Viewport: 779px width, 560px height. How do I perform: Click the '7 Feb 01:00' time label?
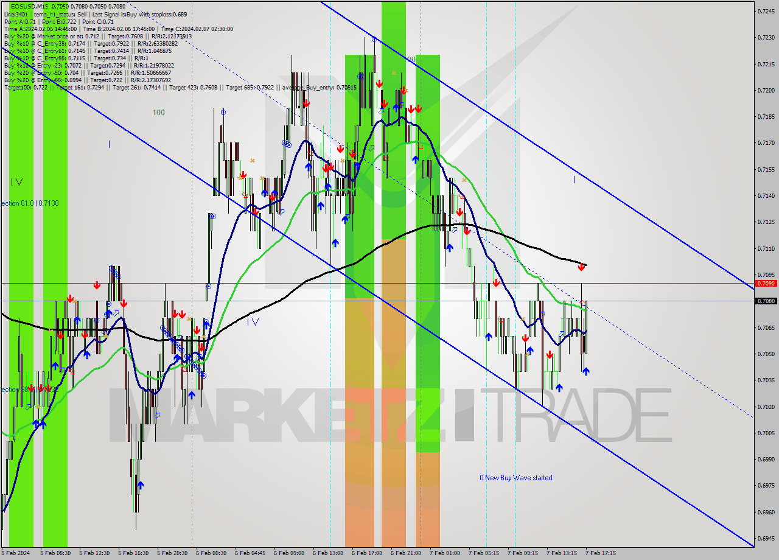pyautogui.click(x=445, y=553)
